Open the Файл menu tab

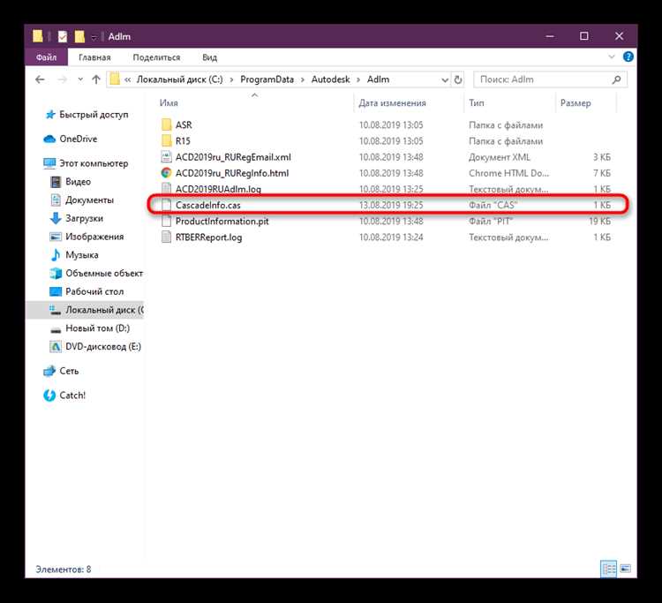48,57
